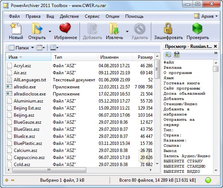Click the Избранное heart icon
Viewport: 223px width, 188px height.
[x=65, y=29]
